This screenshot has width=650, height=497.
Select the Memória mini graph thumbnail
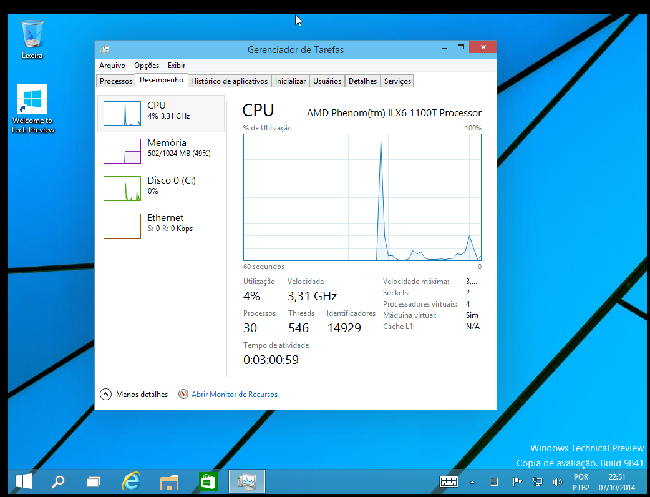pyautogui.click(x=122, y=151)
